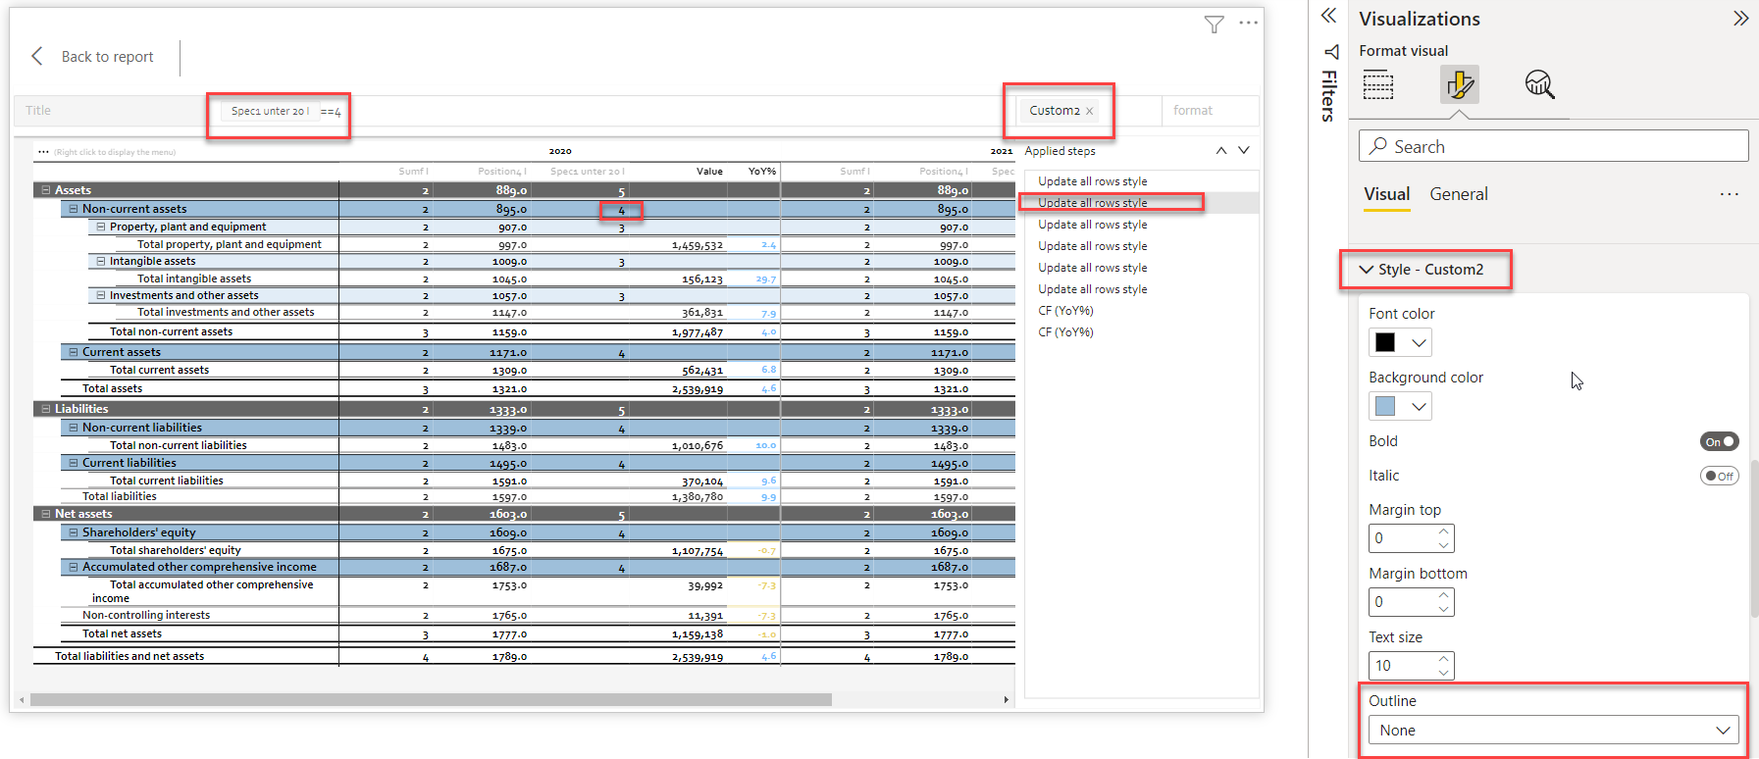The image size is (1759, 759).
Task: Expand the Filters pane double chevron
Action: coord(1328,15)
